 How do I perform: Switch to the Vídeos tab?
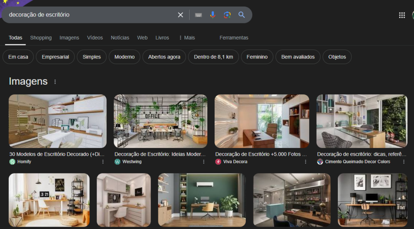95,37
